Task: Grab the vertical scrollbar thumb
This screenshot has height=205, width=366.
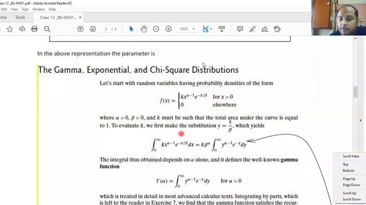Action: click(x=355, y=92)
